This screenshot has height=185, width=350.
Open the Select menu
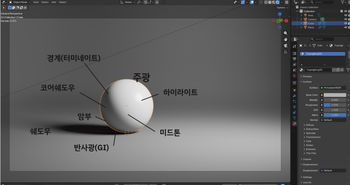pos(45,2)
